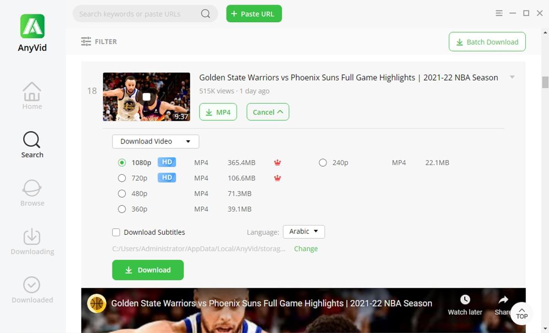
Task: Click the 71.3MB file size text
Action: [240, 193]
